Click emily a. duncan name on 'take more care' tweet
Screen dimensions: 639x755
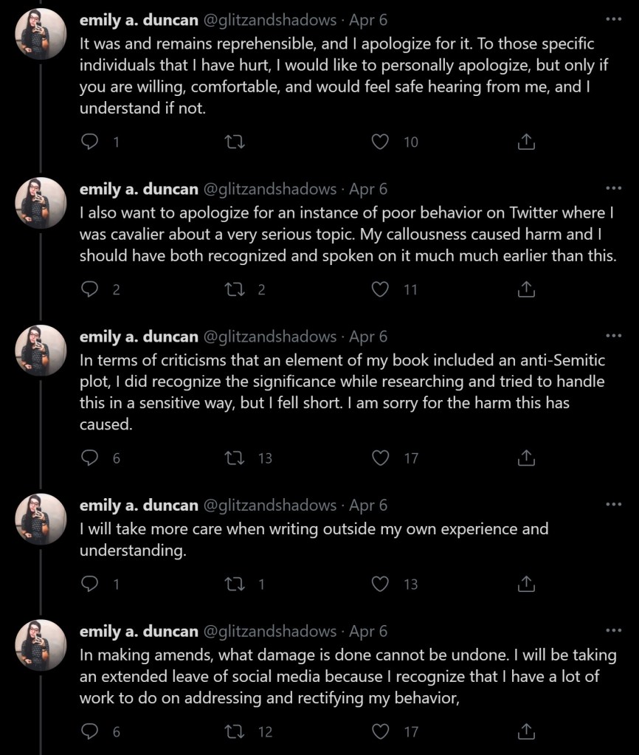coord(139,506)
